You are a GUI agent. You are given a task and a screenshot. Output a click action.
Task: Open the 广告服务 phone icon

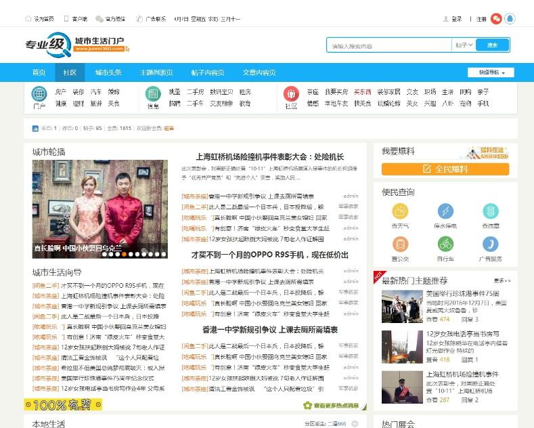click(x=491, y=244)
